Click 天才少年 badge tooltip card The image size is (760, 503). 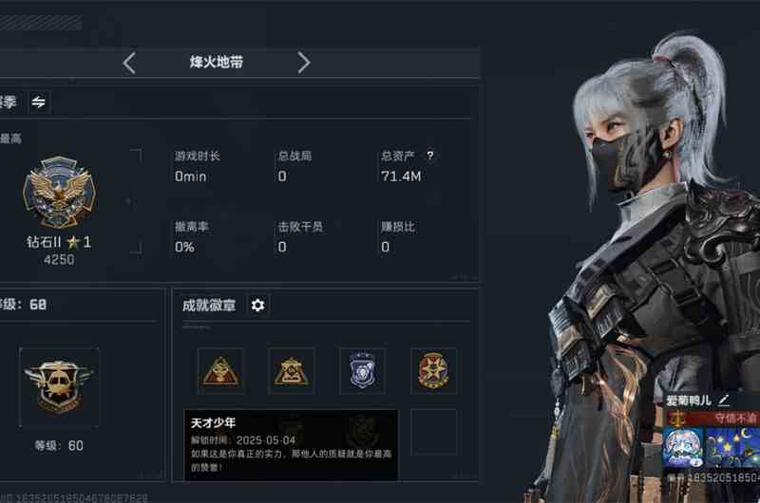pyautogui.click(x=291, y=445)
